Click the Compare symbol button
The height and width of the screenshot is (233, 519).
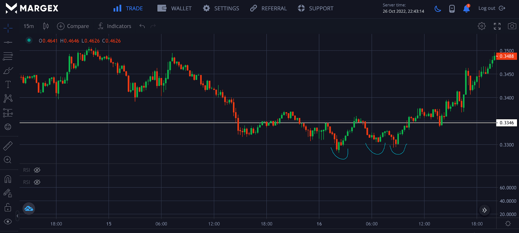(x=73, y=26)
